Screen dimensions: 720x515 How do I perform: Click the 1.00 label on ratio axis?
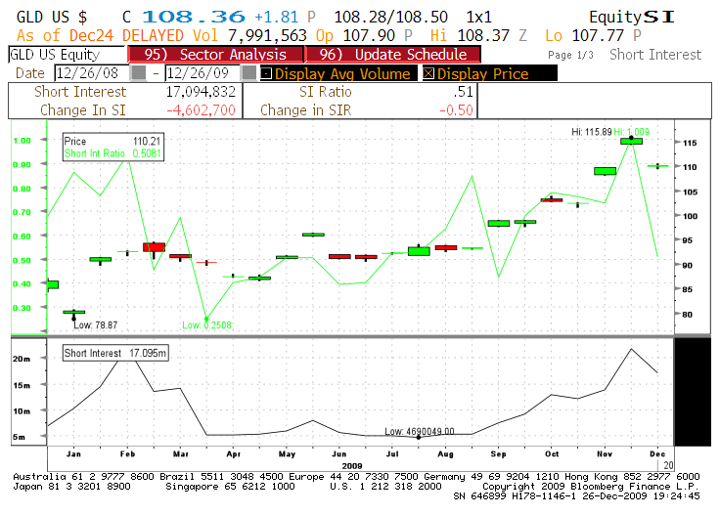point(22,141)
